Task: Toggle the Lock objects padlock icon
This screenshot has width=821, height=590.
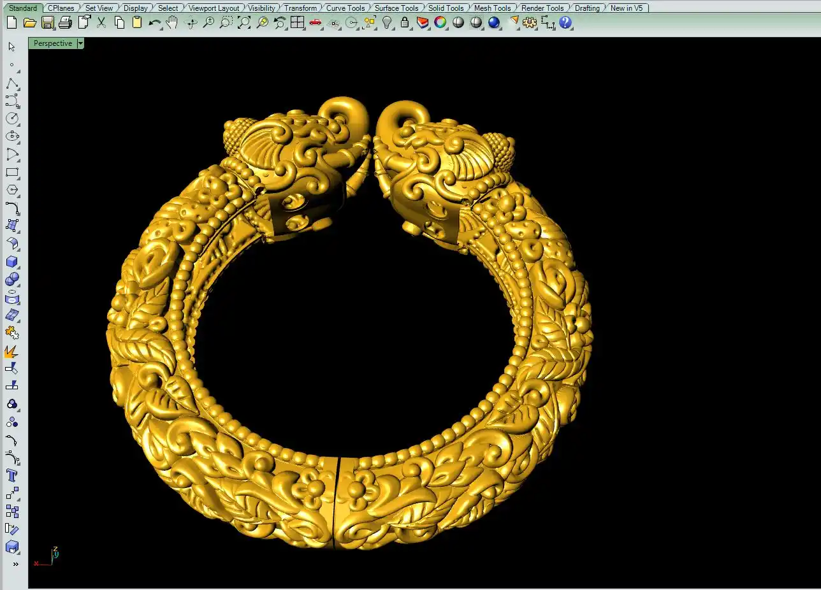Action: (405, 23)
